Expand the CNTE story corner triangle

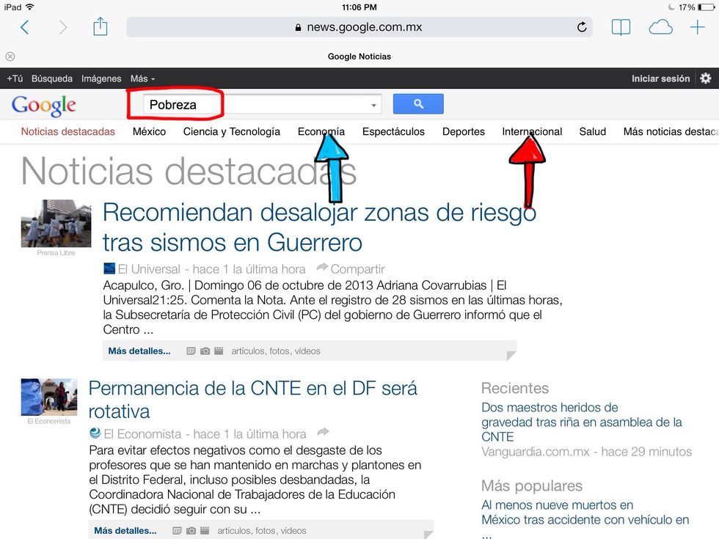pyautogui.click(x=428, y=535)
